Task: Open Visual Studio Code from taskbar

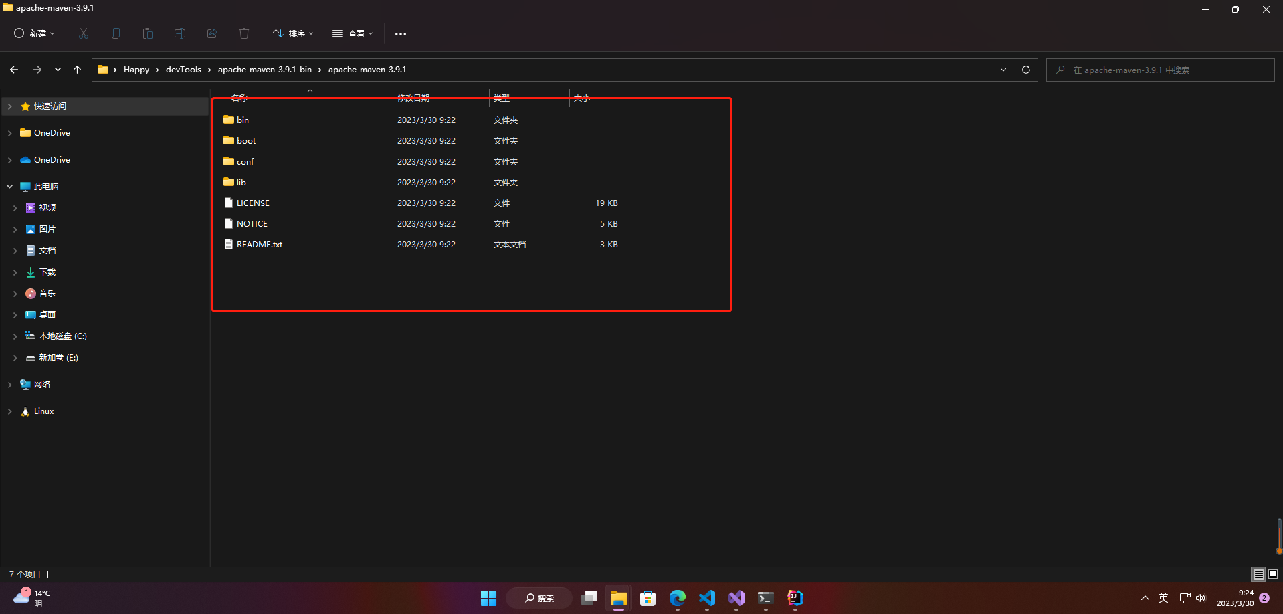Action: (707, 598)
